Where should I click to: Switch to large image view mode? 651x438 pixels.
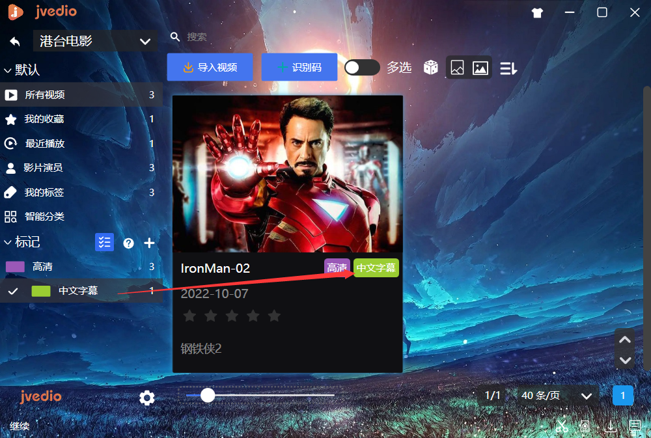pos(480,68)
